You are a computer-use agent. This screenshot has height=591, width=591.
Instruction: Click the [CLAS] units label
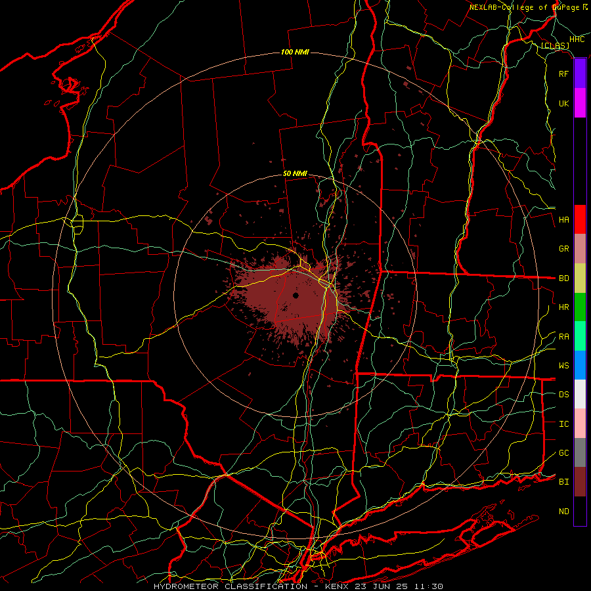tap(555, 46)
